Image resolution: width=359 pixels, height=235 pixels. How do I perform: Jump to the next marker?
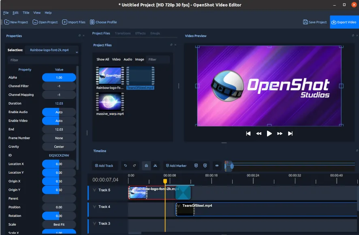click(x=205, y=166)
